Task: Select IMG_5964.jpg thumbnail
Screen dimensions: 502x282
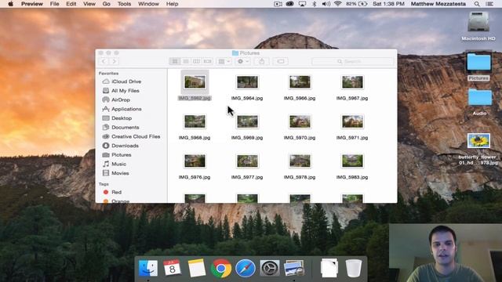Action: click(x=247, y=82)
